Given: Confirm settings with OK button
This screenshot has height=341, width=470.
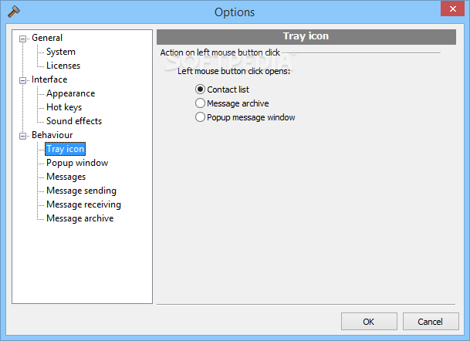Looking at the screenshot, I should point(369,322).
